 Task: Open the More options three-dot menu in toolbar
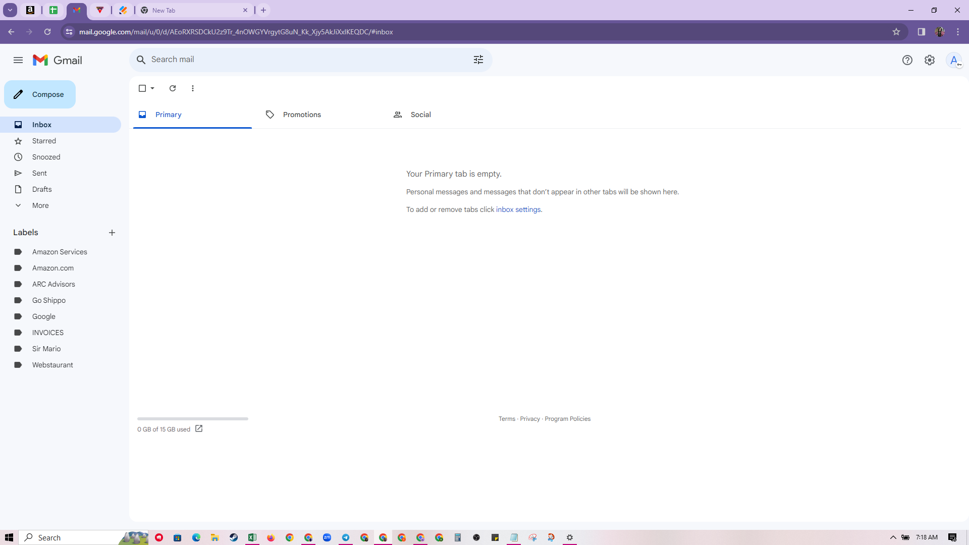pos(193,88)
